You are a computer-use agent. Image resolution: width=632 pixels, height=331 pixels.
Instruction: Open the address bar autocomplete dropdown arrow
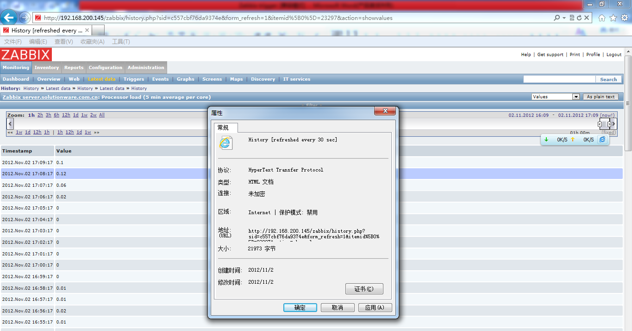[x=564, y=18]
